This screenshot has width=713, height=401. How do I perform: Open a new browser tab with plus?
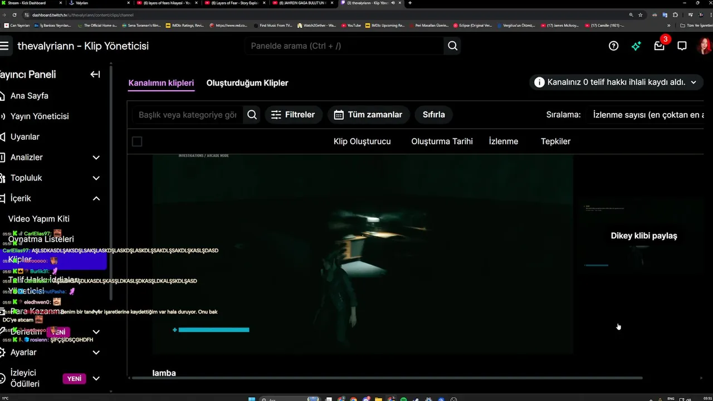click(x=410, y=3)
